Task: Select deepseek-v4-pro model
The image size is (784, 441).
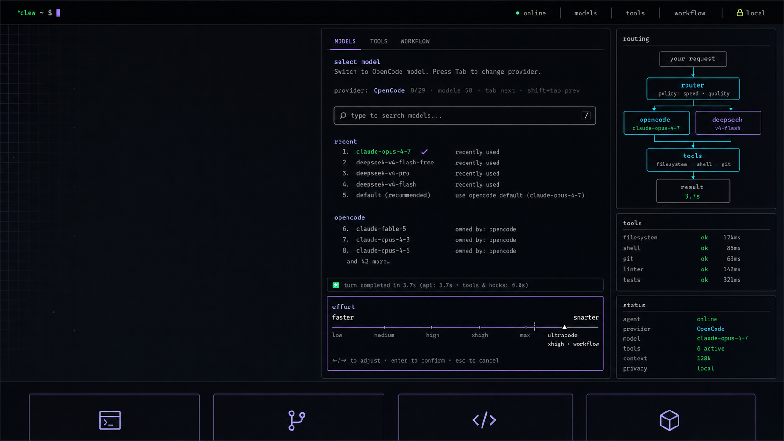Action: coord(383,173)
